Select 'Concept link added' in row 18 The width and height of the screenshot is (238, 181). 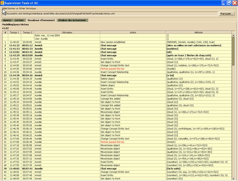point(133,99)
